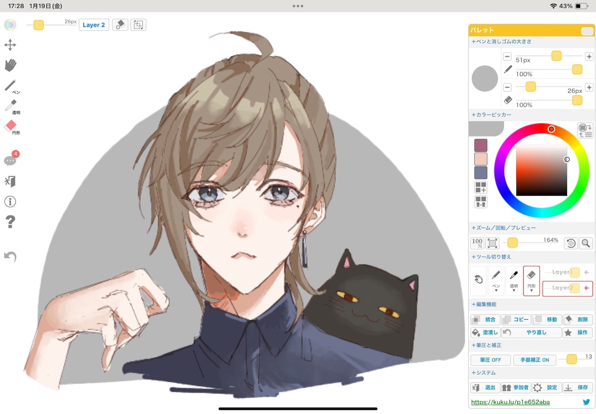Open the chat bubble with 4 notifications
This screenshot has height=414, width=596.
click(11, 159)
